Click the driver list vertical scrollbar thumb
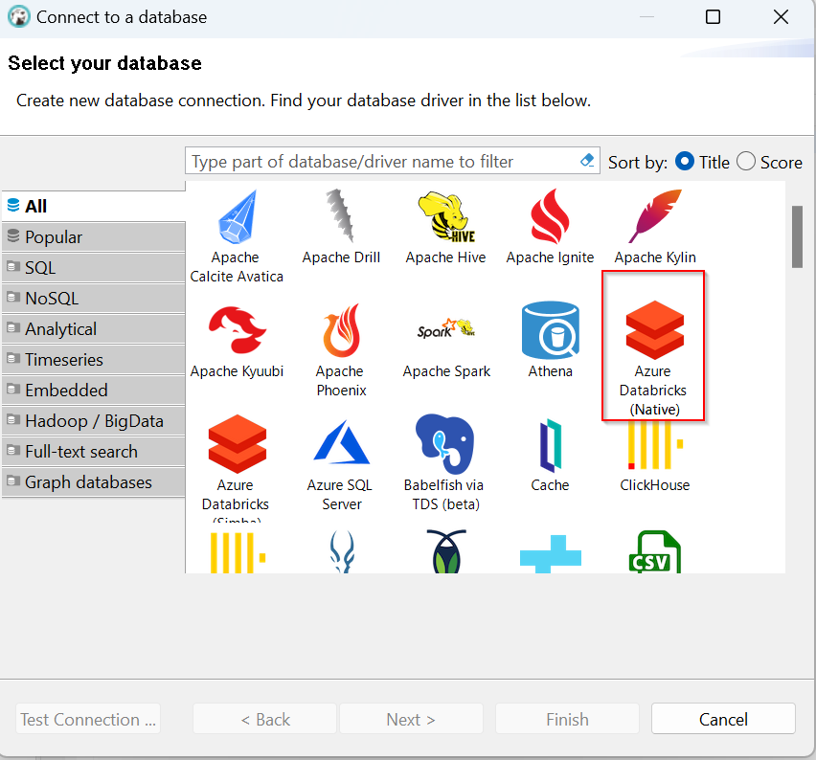The width and height of the screenshot is (816, 760). pos(797,236)
